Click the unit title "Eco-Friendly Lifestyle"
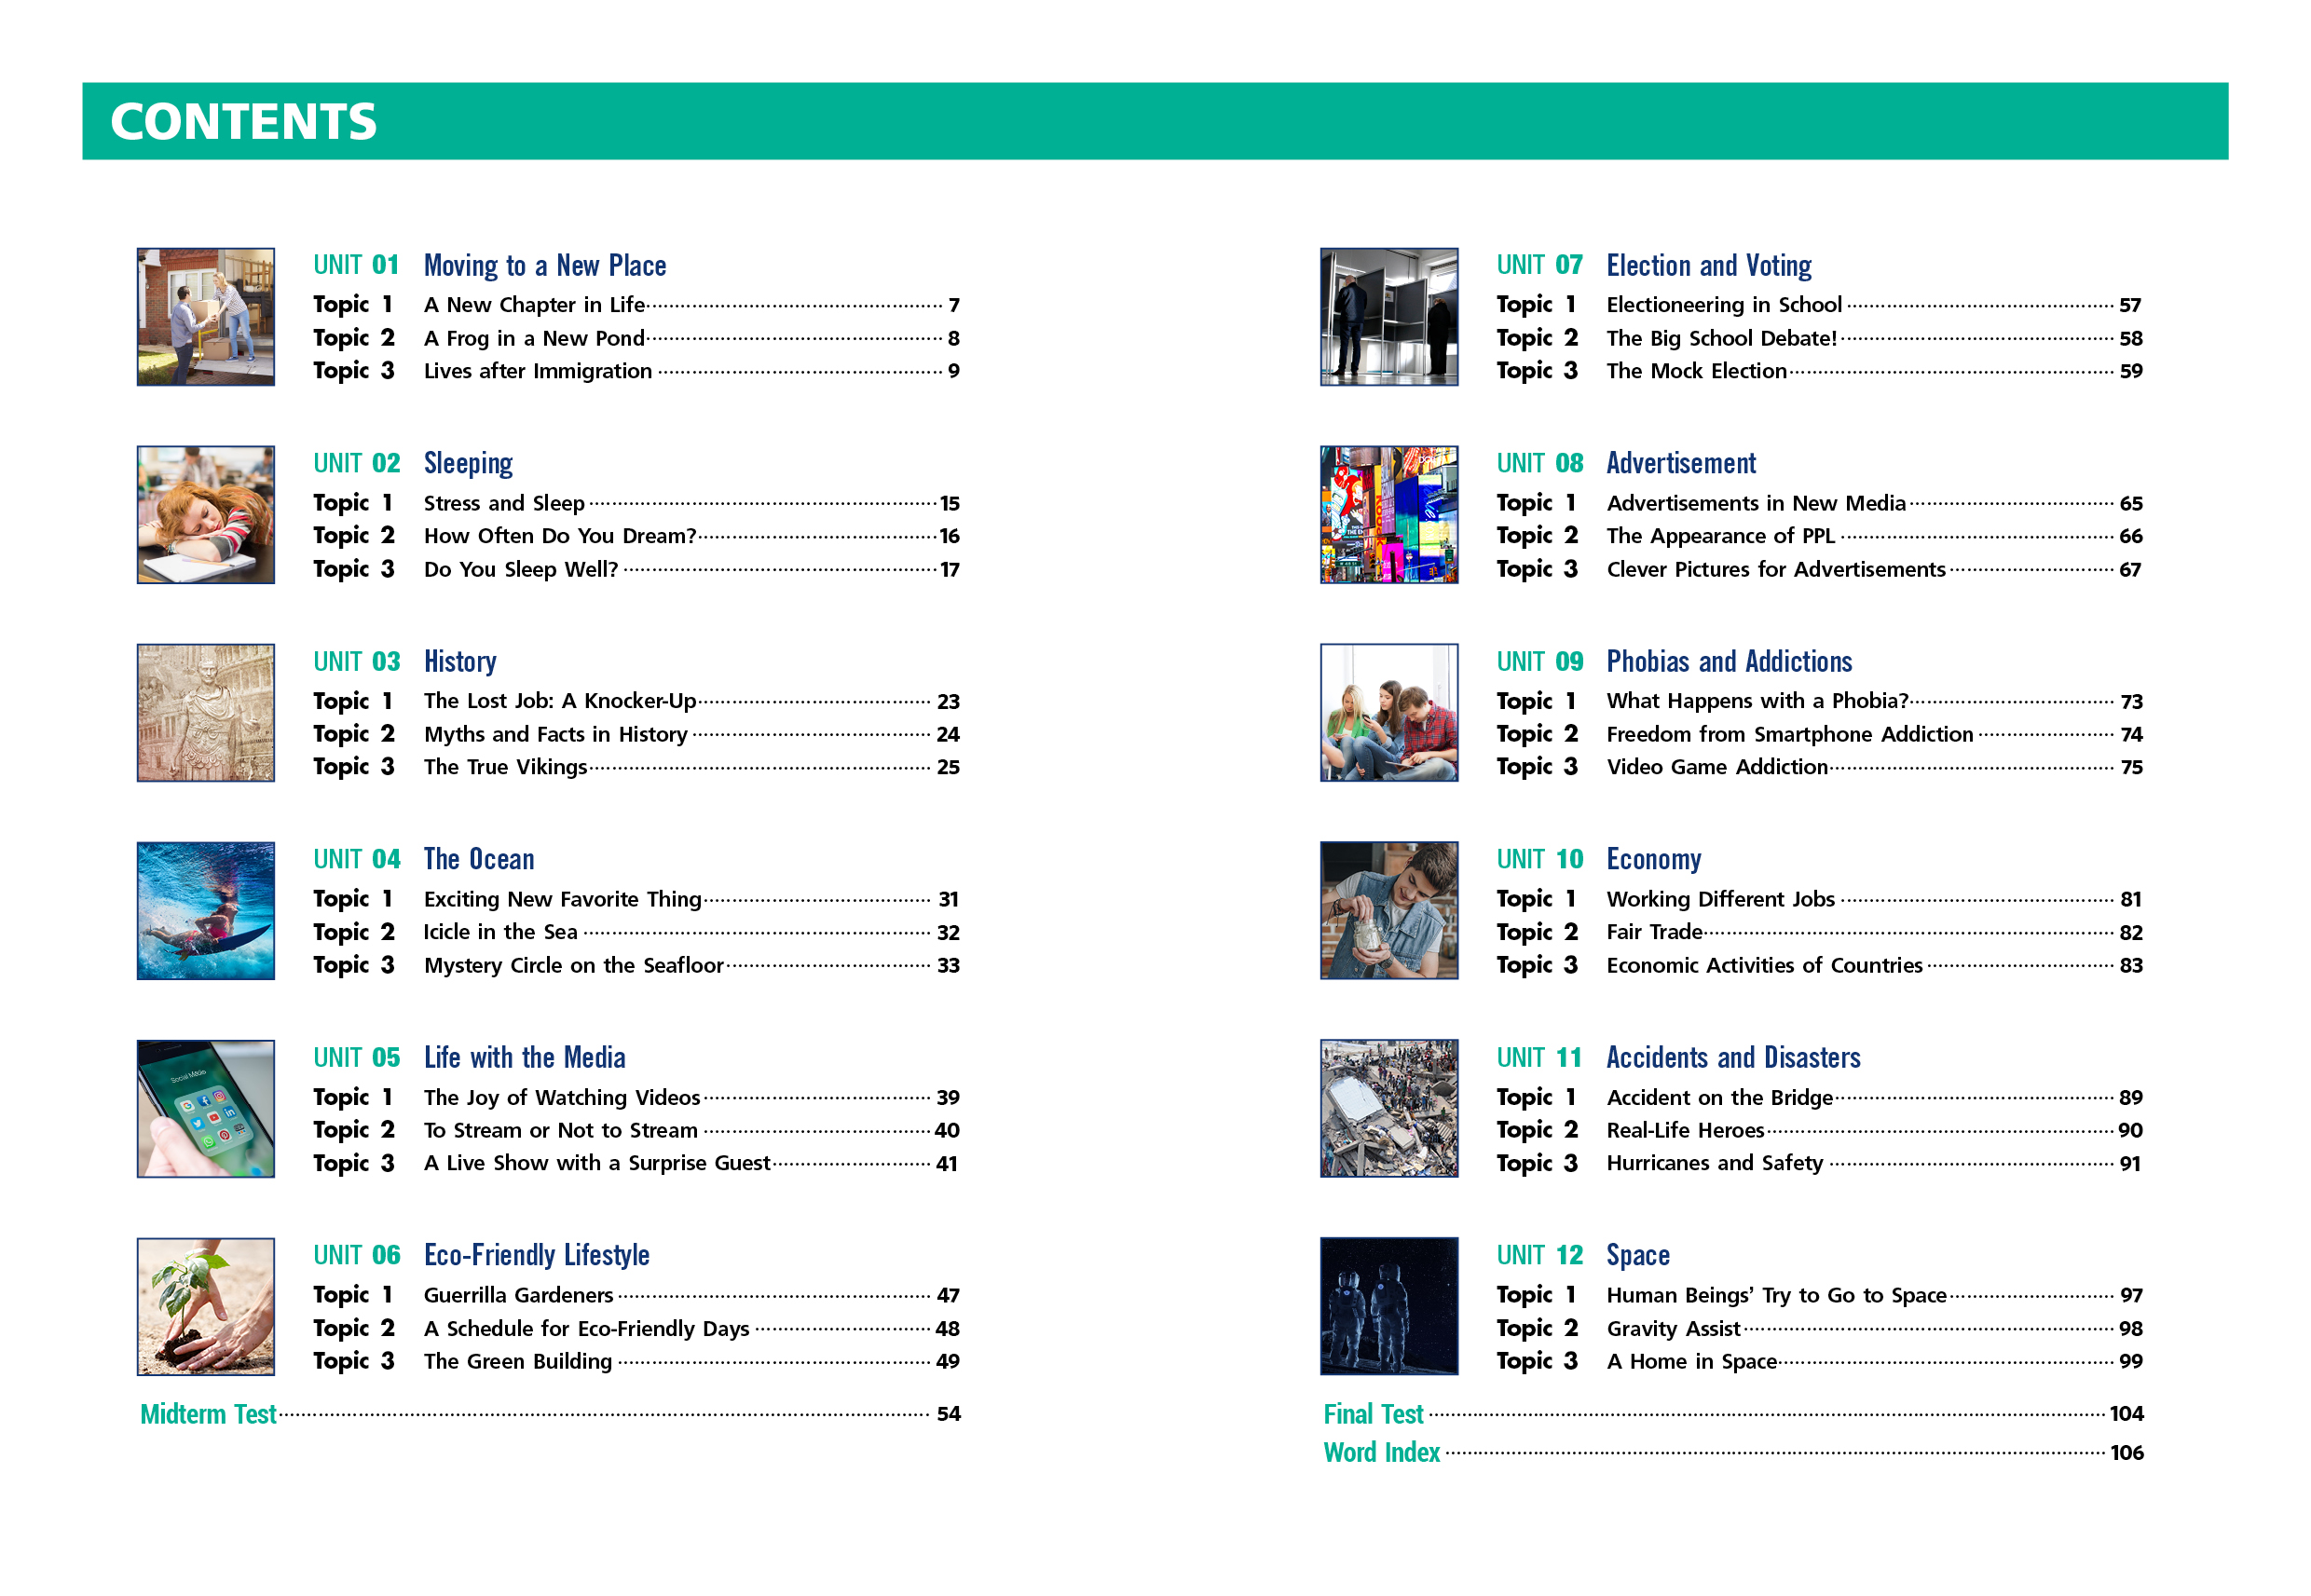Image resolution: width=2311 pixels, height=1596 pixels. tap(537, 1256)
